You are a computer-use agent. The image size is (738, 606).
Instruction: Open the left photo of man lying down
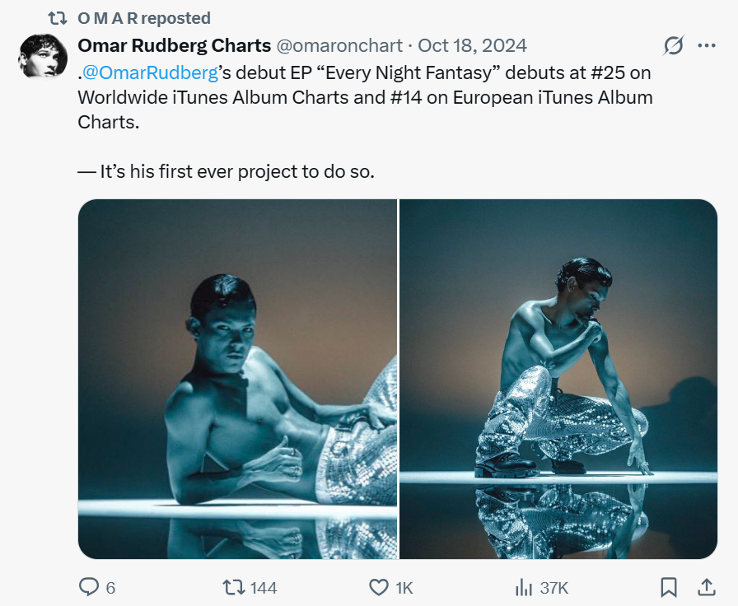(237, 379)
